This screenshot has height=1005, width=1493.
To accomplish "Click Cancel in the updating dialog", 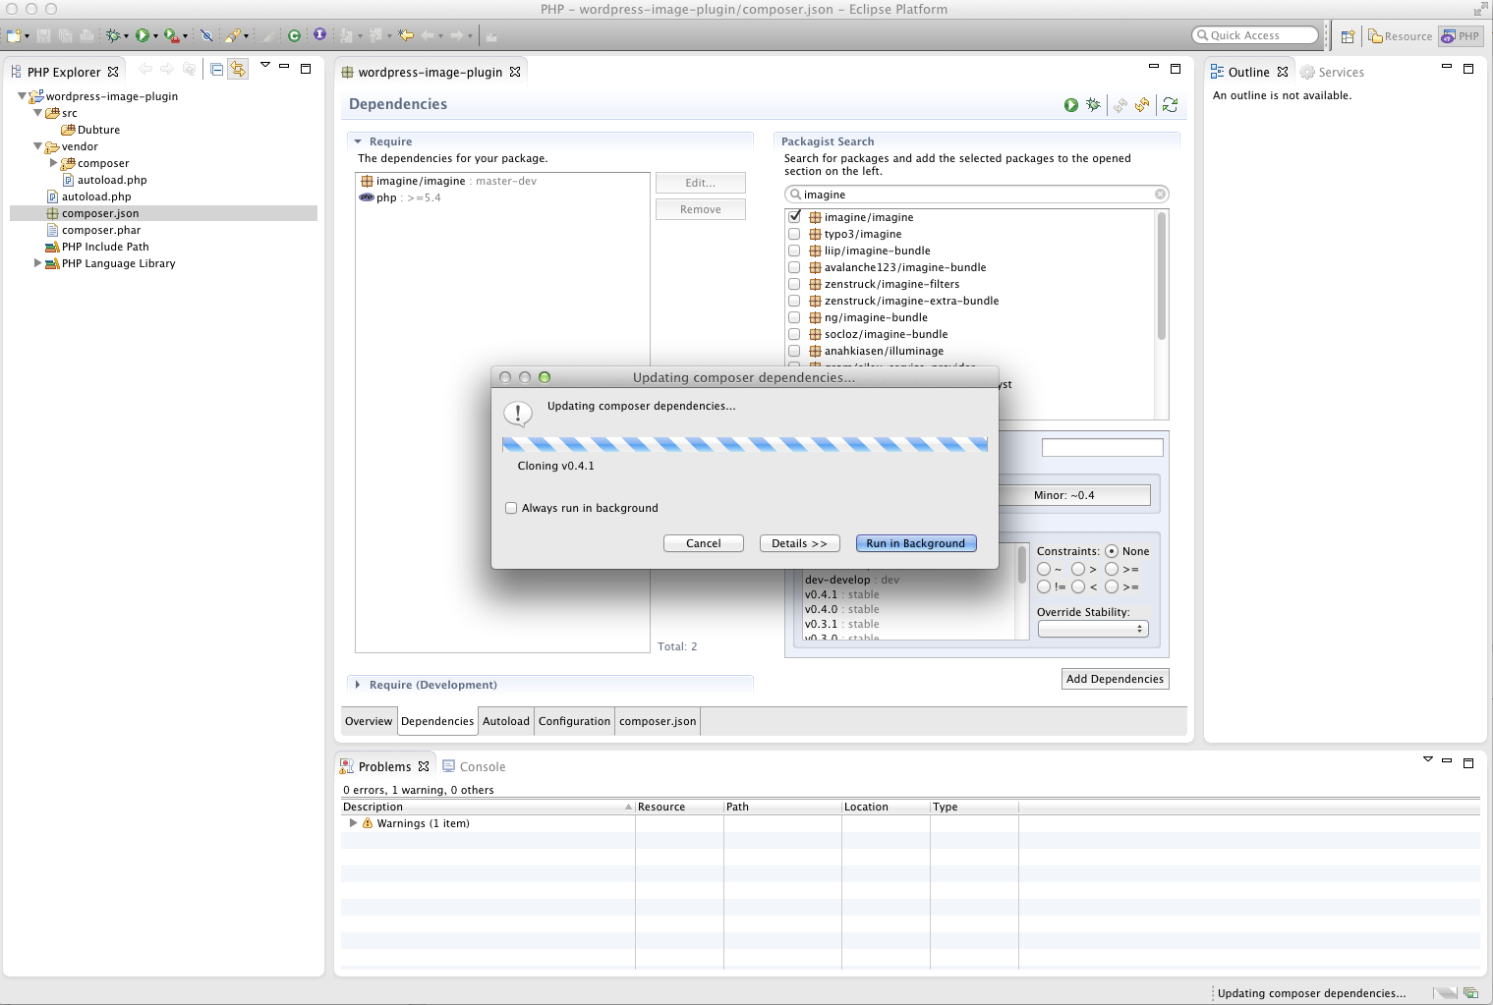I will pyautogui.click(x=704, y=543).
